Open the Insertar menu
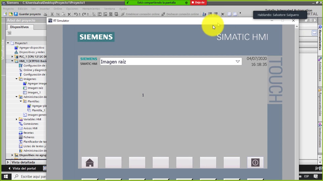This screenshot has width=323, height=181. (45, 9)
